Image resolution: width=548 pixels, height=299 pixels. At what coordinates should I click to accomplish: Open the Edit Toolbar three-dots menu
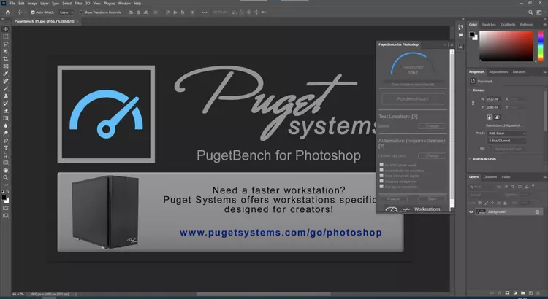(x=6, y=185)
